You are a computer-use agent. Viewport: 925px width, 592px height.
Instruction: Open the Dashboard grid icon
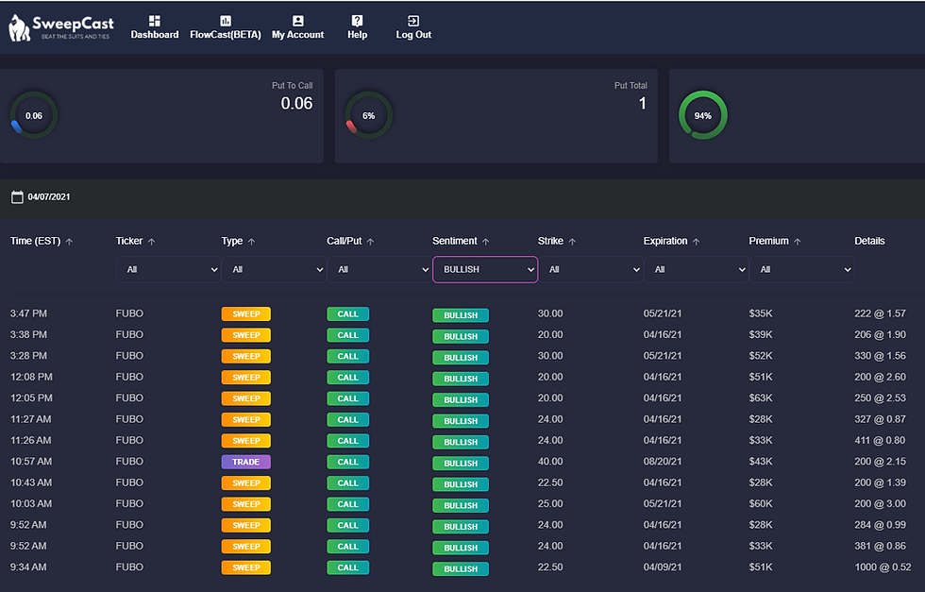(x=155, y=21)
